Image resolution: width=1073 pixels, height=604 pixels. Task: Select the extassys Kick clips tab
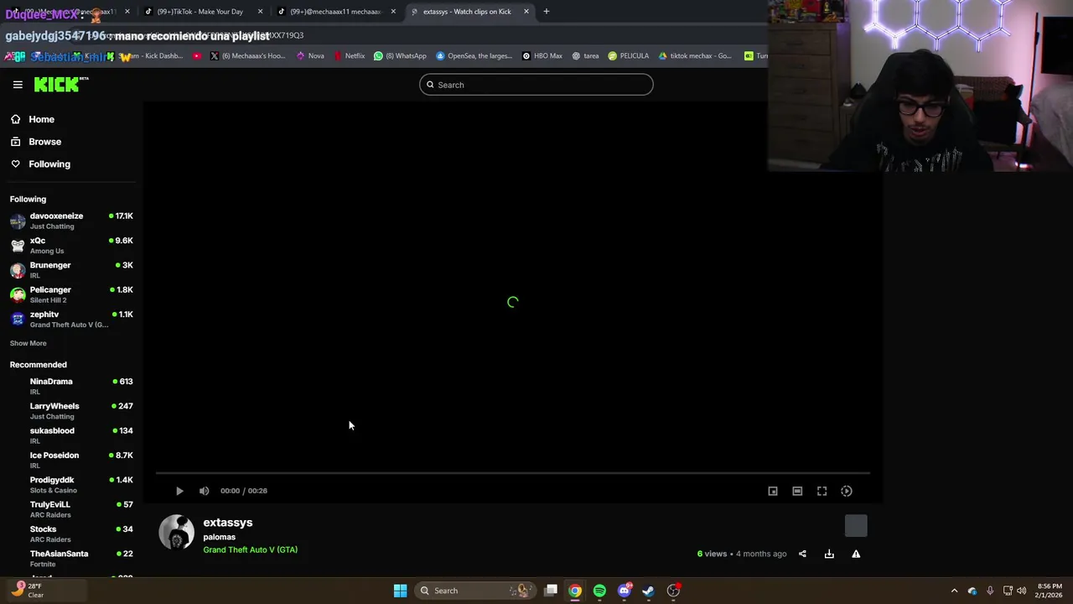[x=469, y=12]
